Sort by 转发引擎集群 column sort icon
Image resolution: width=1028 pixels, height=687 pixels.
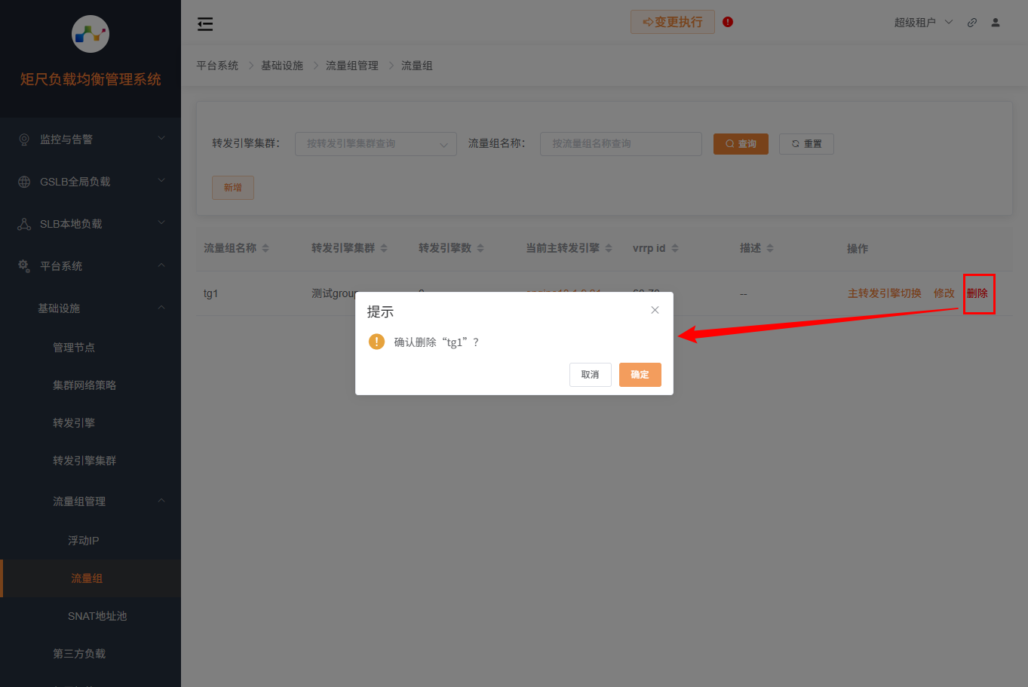coord(384,248)
